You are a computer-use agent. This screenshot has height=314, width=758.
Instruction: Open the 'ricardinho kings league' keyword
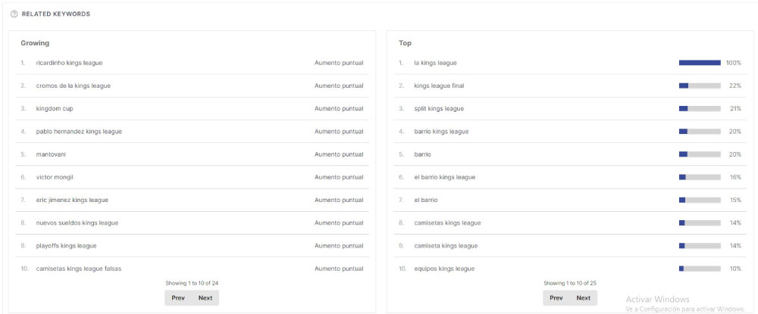coord(69,63)
